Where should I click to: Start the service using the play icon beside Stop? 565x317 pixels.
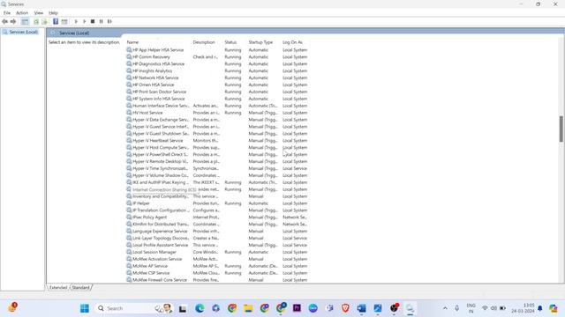[x=85, y=21]
